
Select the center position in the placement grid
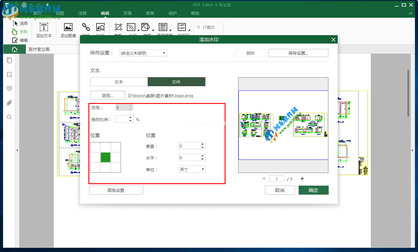[x=105, y=157]
